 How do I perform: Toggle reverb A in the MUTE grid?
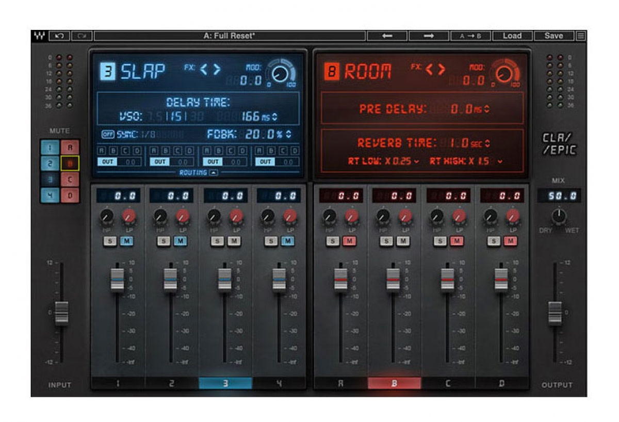point(70,148)
